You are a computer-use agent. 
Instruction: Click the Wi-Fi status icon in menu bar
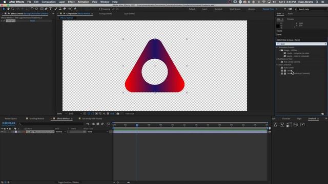coord(264,2)
